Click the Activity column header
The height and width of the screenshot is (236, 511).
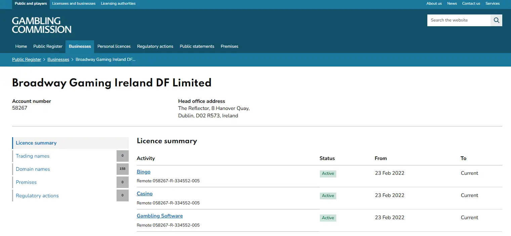(146, 158)
